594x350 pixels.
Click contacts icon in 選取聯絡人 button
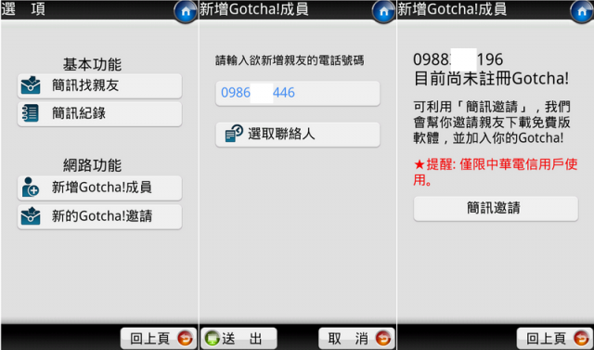[x=234, y=134]
